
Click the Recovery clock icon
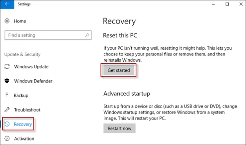tap(7, 124)
